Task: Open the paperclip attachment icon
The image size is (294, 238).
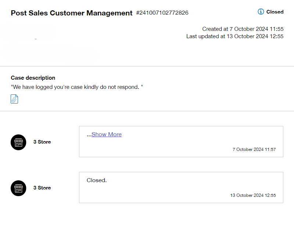Action: pos(14,99)
